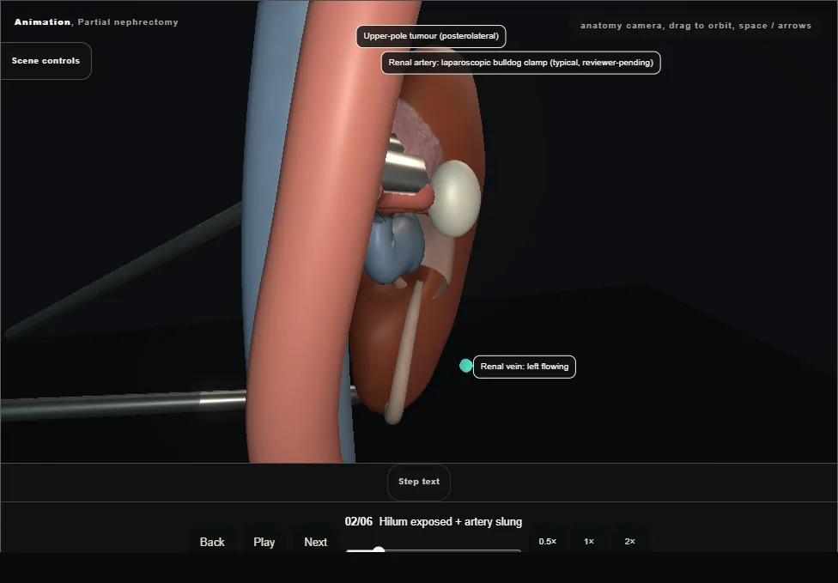
Task: Click the blue renal vein structure
Action: 394,248
